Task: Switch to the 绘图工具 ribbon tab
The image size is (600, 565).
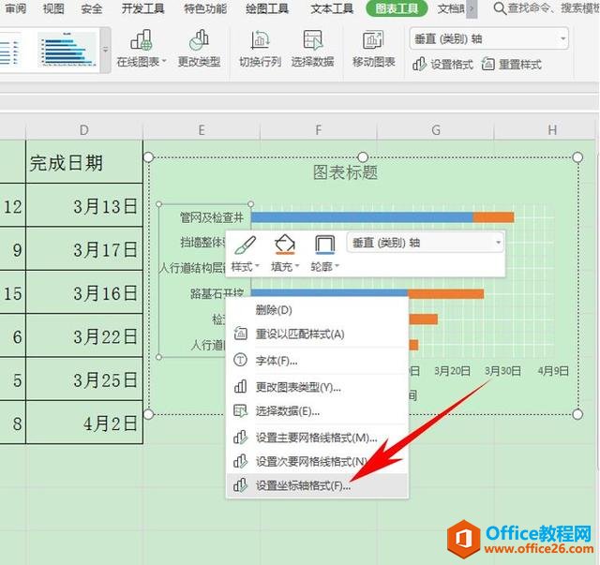Action: pyautogui.click(x=266, y=8)
